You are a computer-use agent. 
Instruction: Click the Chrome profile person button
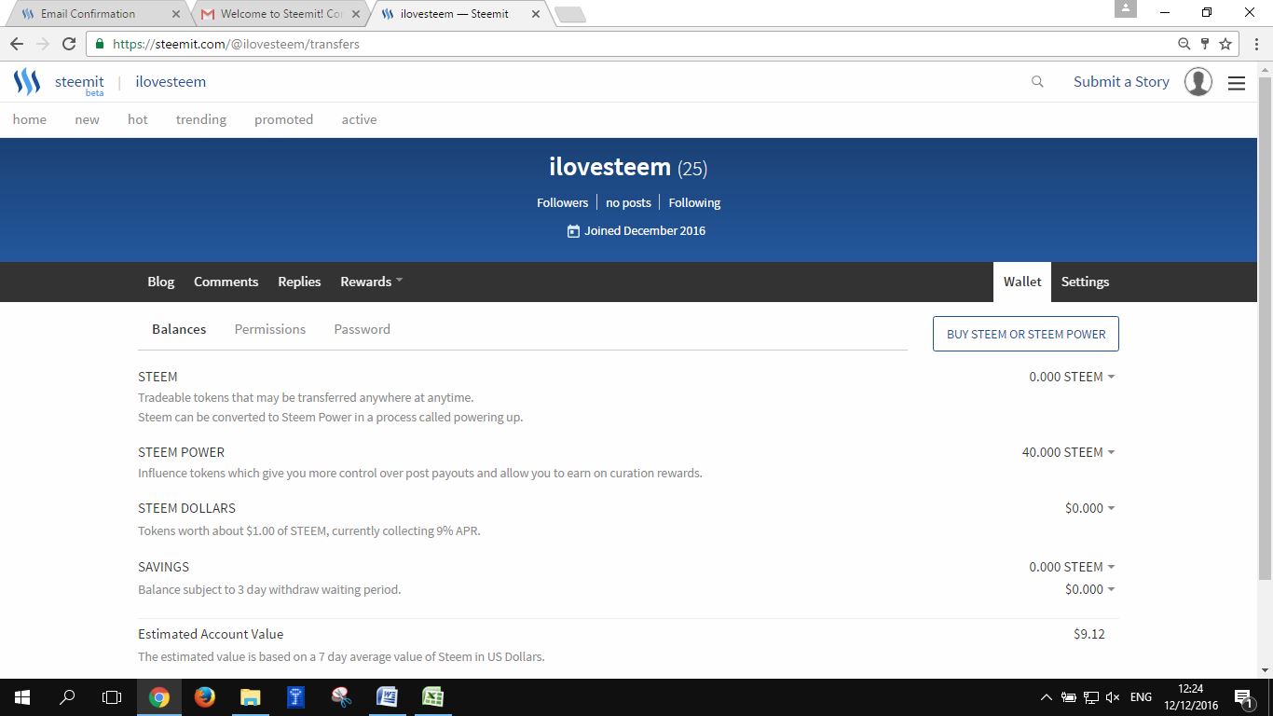[x=1126, y=8]
